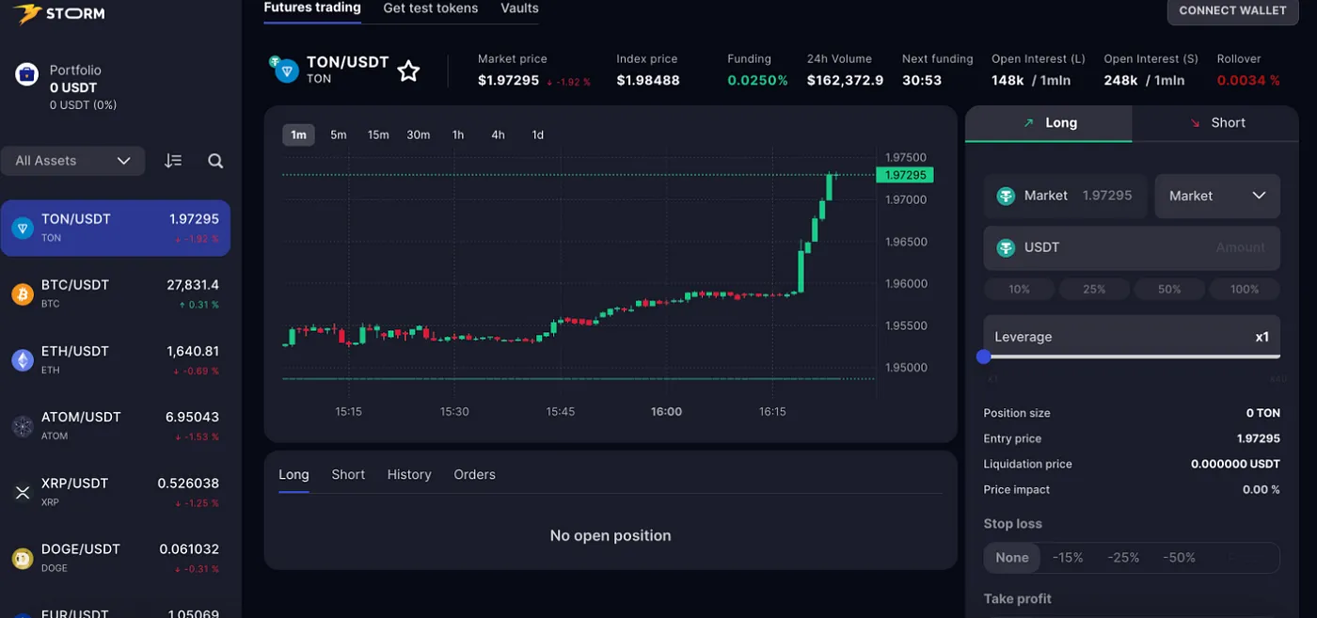
Task: Select BTC/USDT from asset list
Action: pyautogui.click(x=115, y=293)
